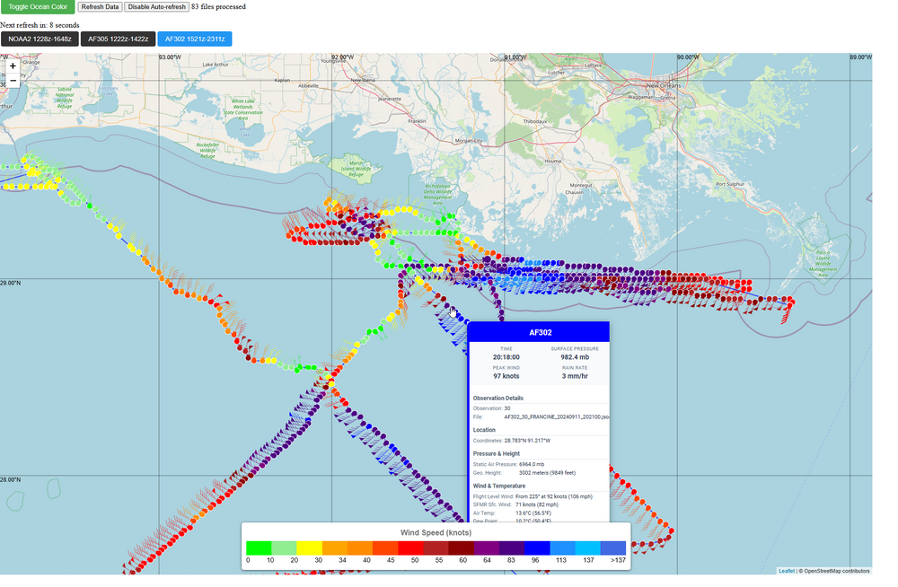Click the yellow 20-knot legend swatch
This screenshot has height=587, width=898.
[x=310, y=548]
